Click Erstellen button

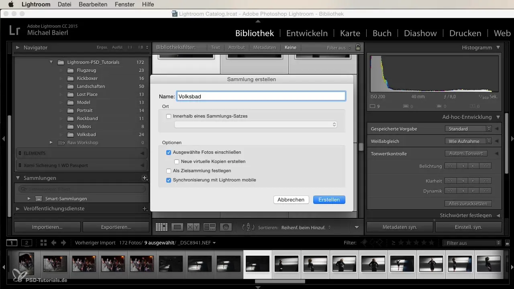point(329,200)
